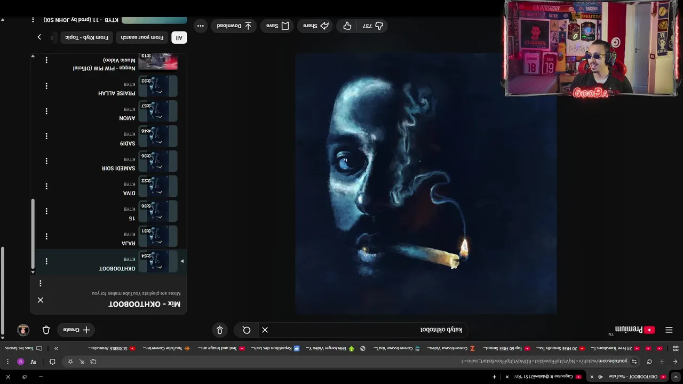Image resolution: width=683 pixels, height=384 pixels.
Task: Open three-dot menu for RAJA
Action: click(x=46, y=236)
